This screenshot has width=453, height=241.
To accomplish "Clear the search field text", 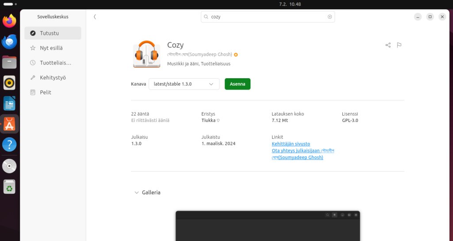I will (330, 17).
